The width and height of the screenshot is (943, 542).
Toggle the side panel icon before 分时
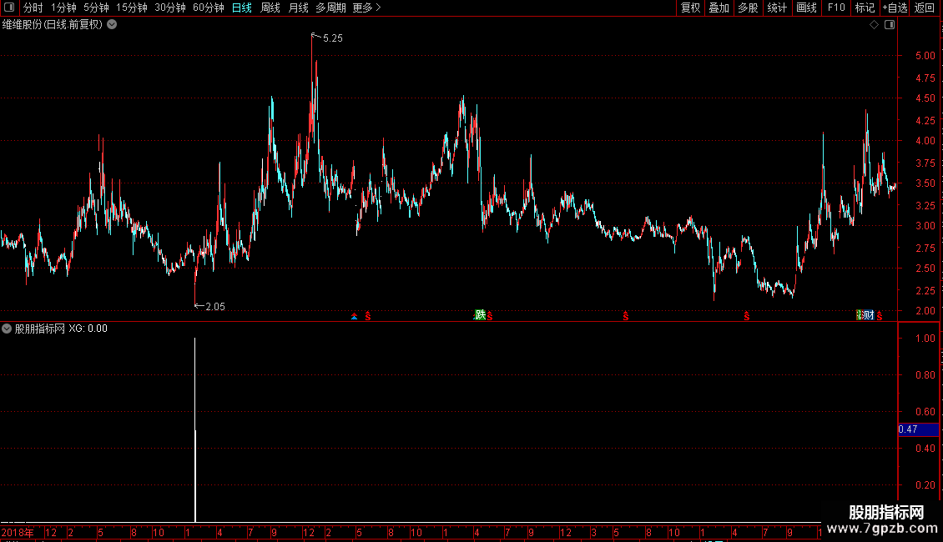(x=9, y=8)
